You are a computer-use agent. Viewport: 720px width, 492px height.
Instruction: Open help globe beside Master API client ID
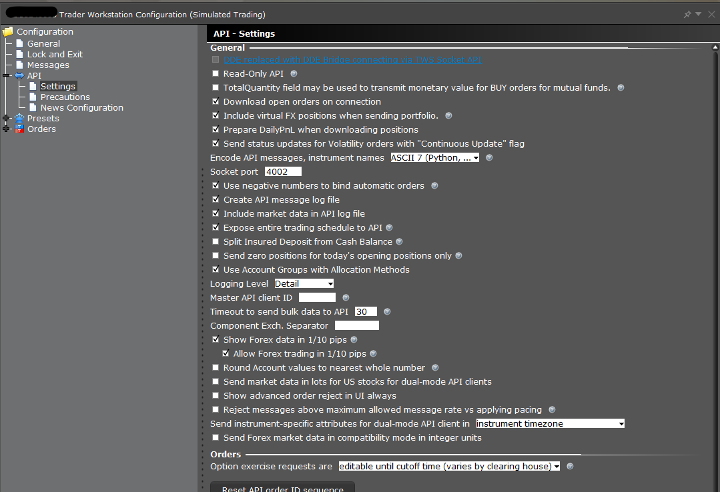346,297
